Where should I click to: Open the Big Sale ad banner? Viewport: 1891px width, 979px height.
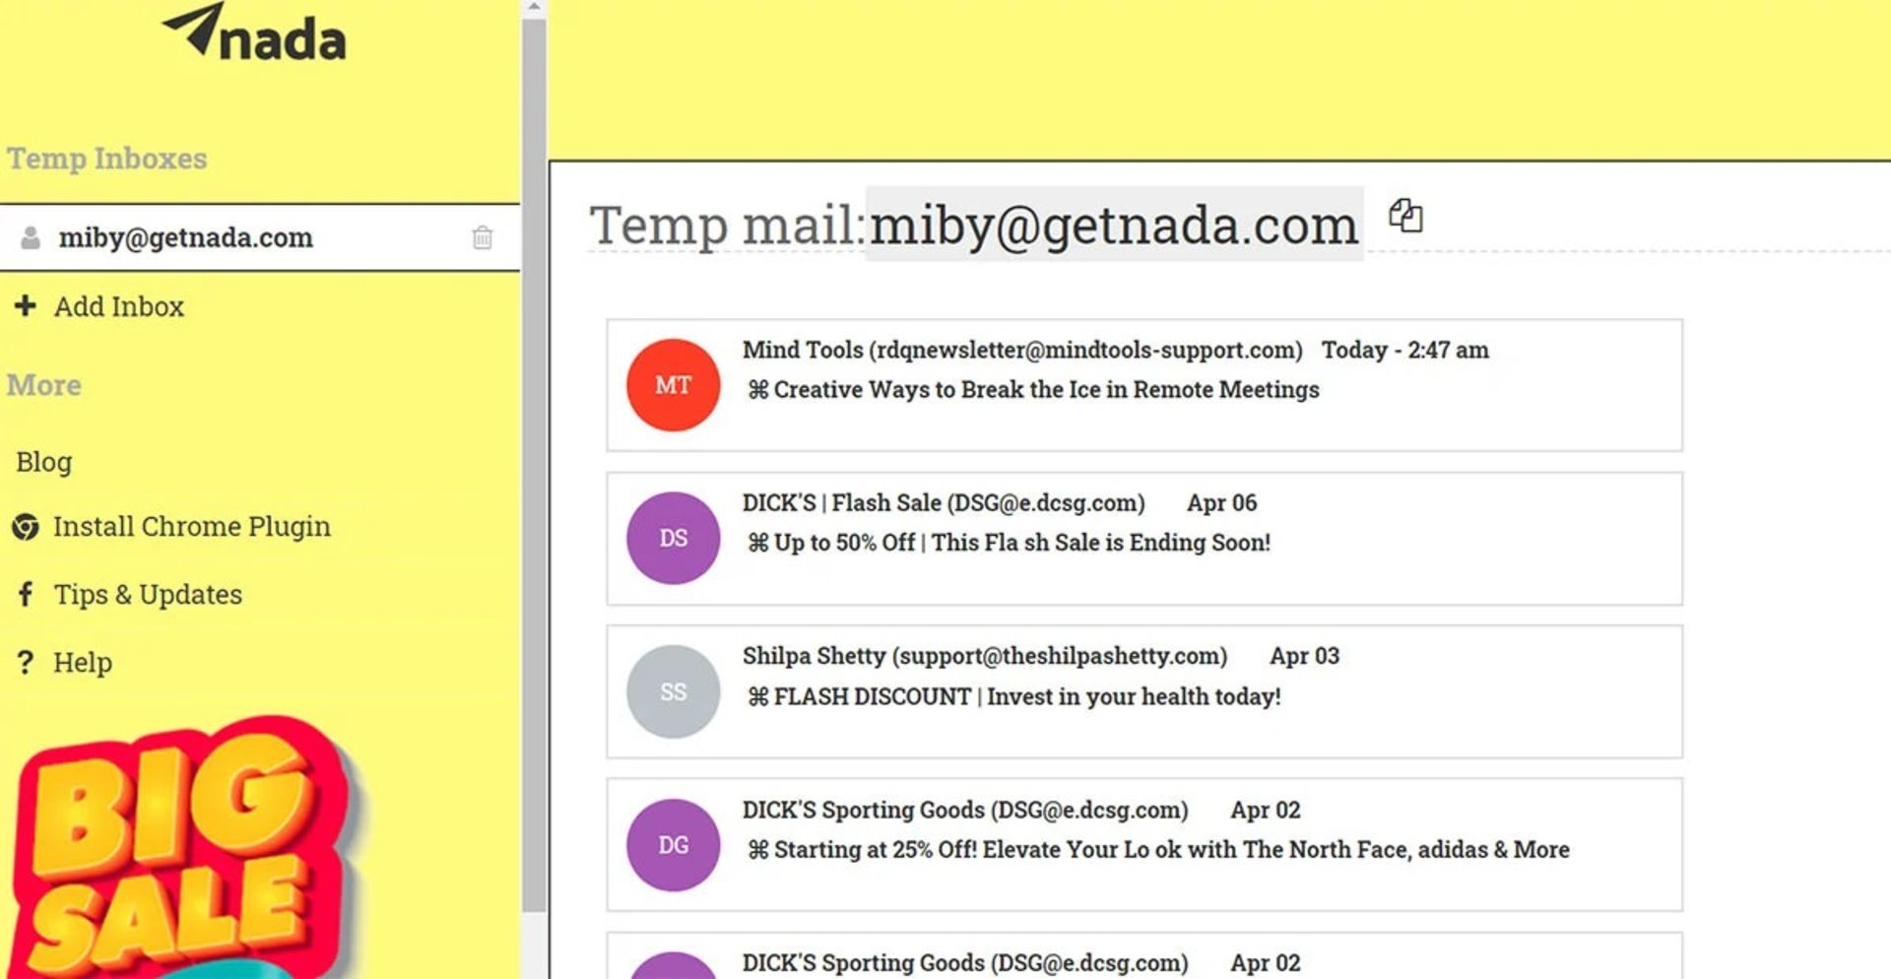point(187,847)
